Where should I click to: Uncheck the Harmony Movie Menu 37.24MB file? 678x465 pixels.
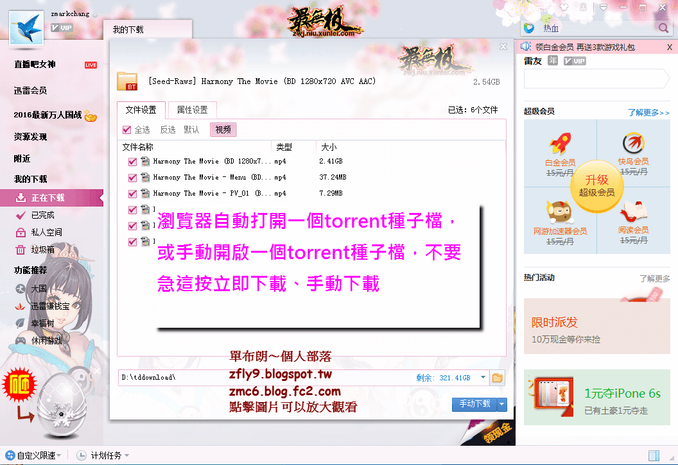point(133,178)
